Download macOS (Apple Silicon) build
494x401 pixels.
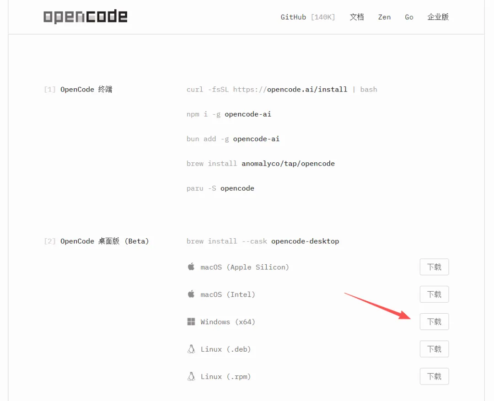pos(434,267)
